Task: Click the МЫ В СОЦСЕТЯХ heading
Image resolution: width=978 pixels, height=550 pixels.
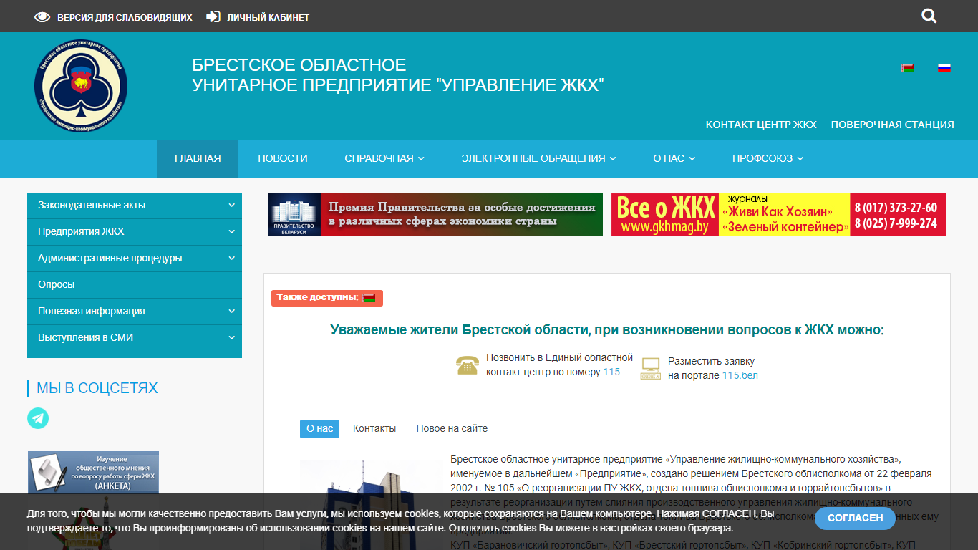Action: [x=97, y=388]
